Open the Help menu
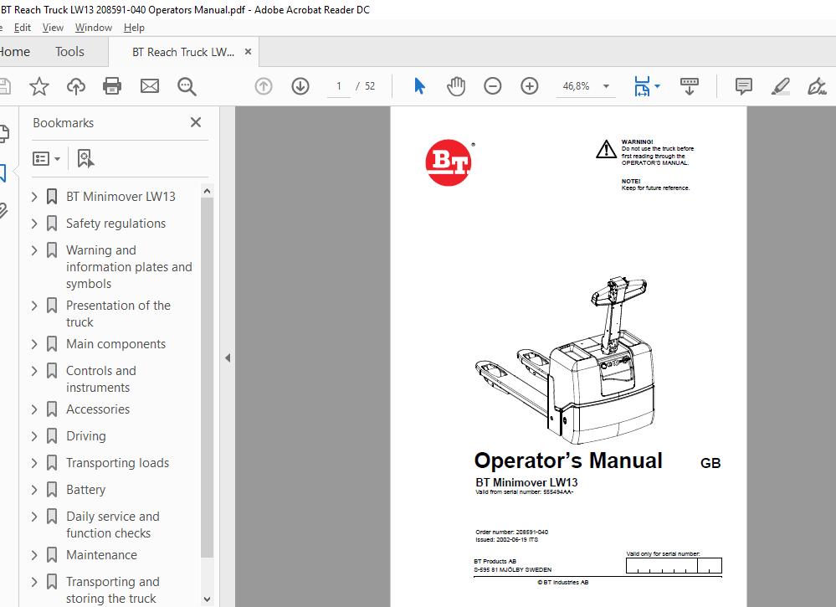 (134, 28)
